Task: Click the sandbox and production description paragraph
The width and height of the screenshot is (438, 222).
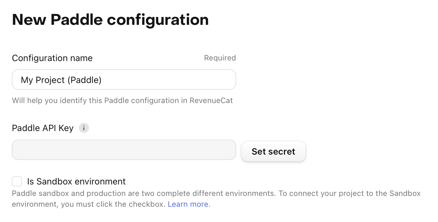Action: click(216, 198)
